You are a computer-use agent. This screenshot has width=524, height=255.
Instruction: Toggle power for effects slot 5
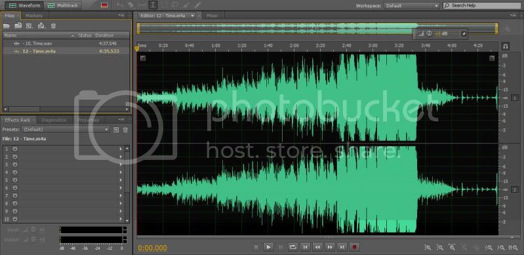[14, 180]
